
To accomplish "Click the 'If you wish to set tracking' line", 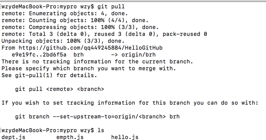I will pyautogui.click(x=130, y=103).
